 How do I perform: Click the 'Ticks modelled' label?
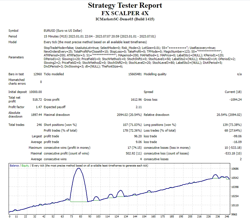click(54, 74)
